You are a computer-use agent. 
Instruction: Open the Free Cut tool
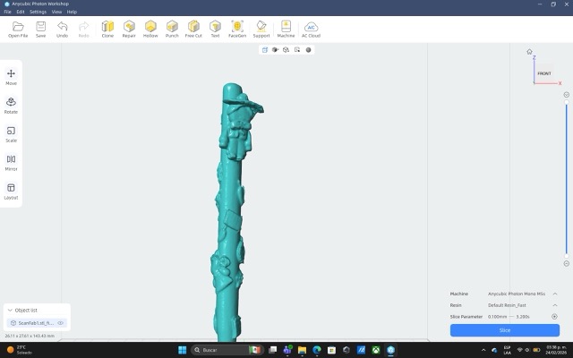click(x=193, y=30)
